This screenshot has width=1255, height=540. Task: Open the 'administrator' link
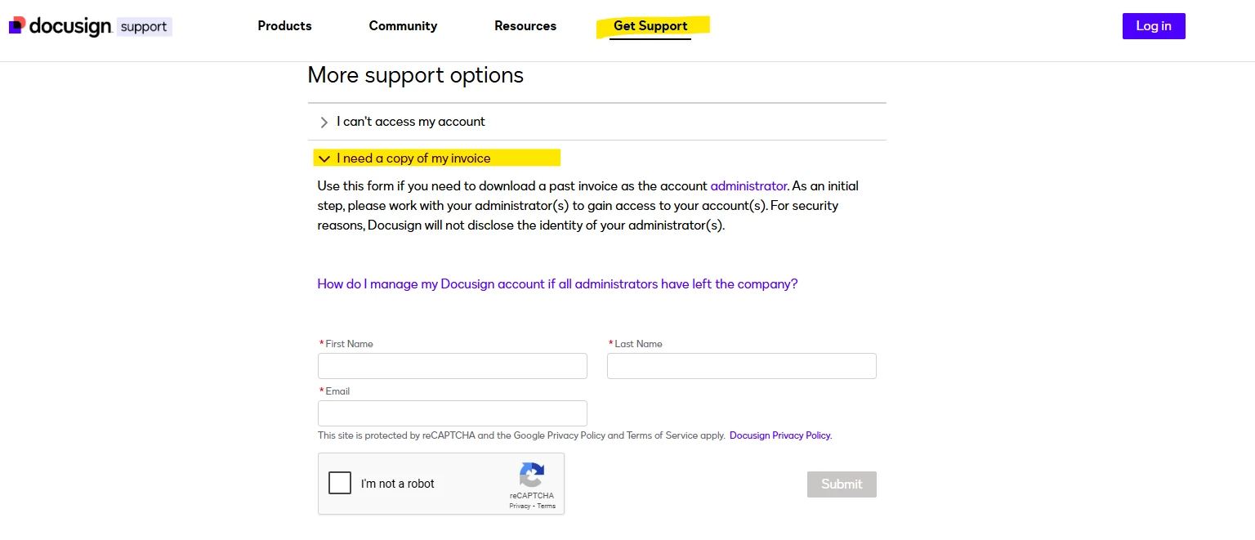coord(748,186)
